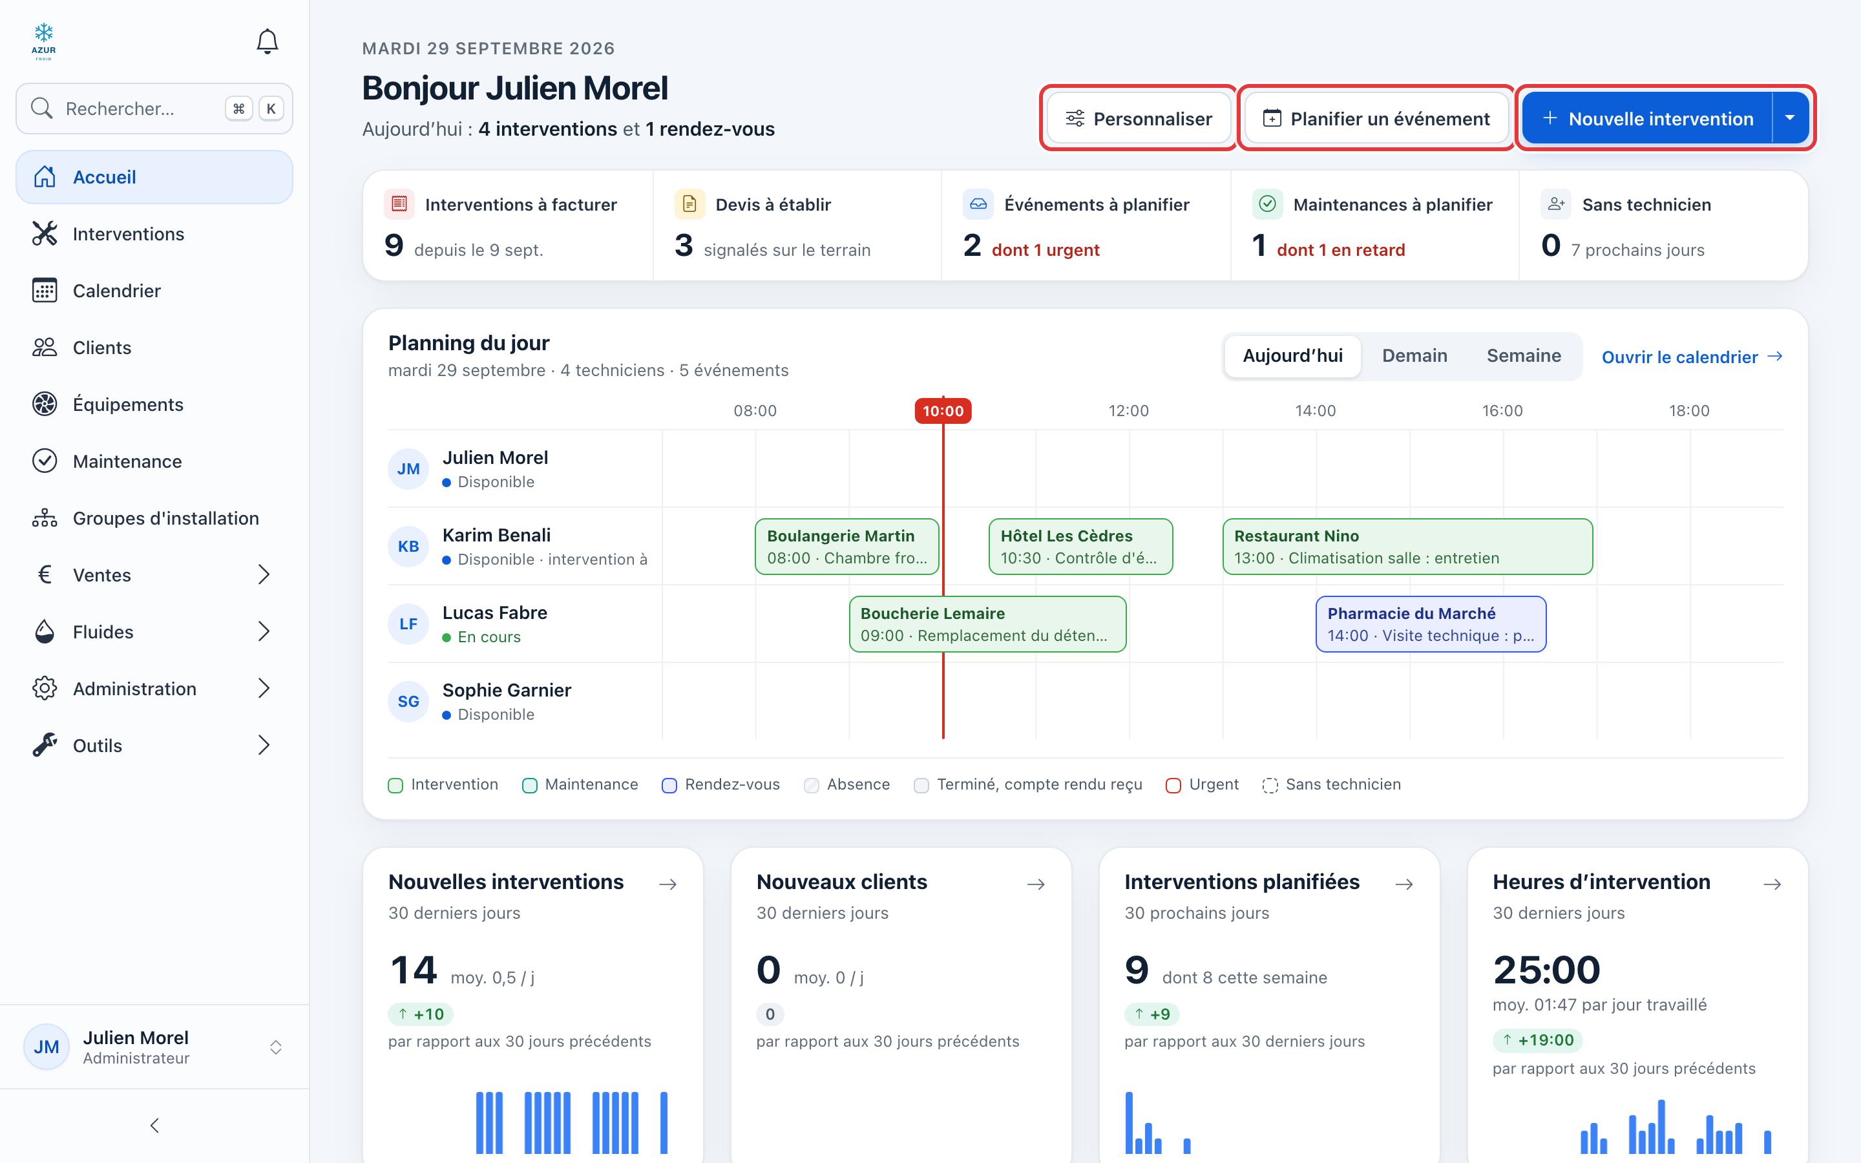Open Maintenance via checkmark circle icon
The image size is (1861, 1163).
tap(45, 461)
